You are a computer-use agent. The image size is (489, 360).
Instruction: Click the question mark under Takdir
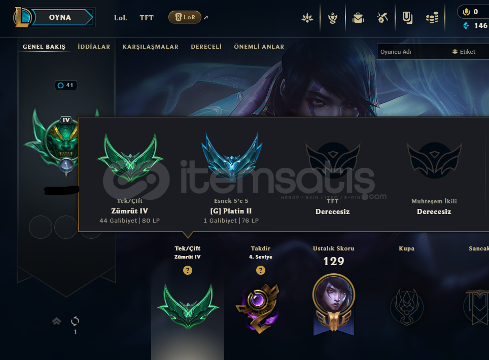click(260, 270)
